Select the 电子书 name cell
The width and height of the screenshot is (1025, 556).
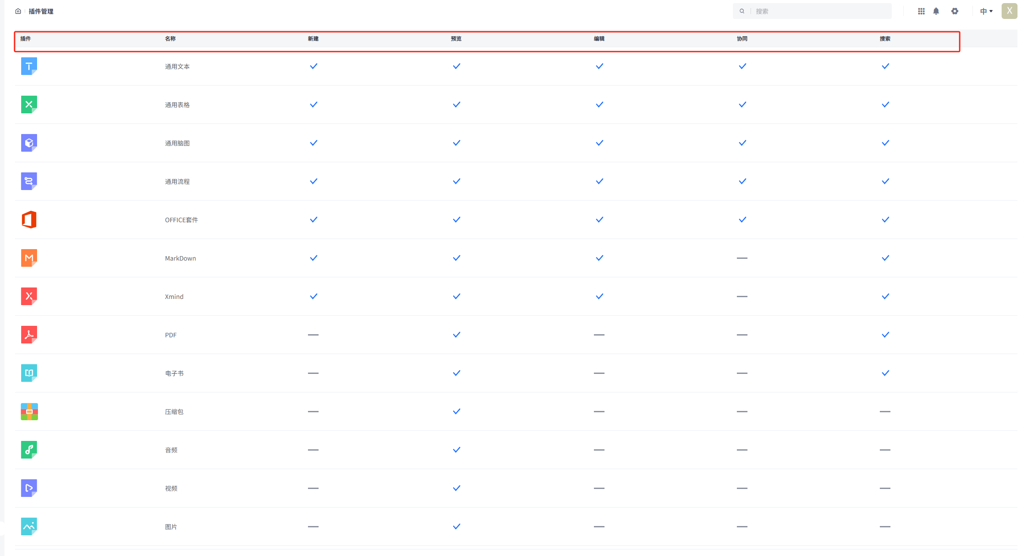(x=174, y=373)
